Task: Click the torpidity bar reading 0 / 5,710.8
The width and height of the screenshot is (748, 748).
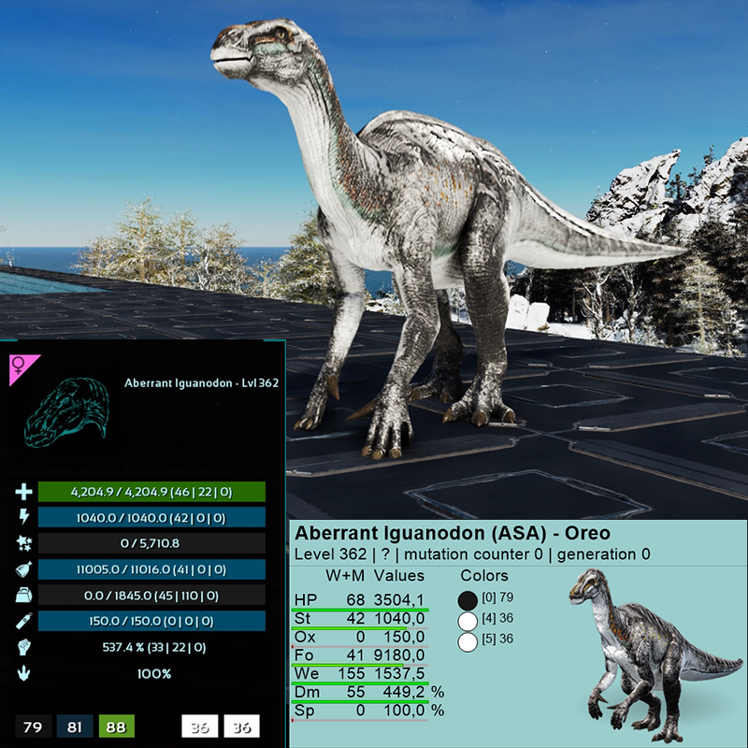Action: (151, 543)
